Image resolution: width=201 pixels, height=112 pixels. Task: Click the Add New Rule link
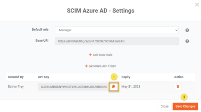tap(100, 55)
